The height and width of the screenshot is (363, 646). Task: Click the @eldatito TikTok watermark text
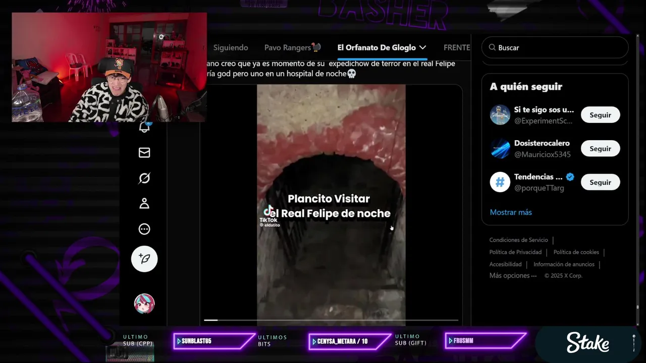(270, 225)
